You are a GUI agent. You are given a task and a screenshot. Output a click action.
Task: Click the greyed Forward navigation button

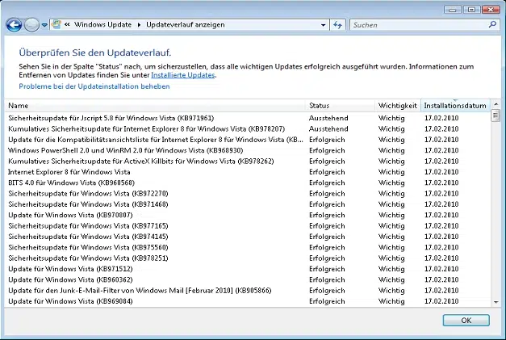32,25
